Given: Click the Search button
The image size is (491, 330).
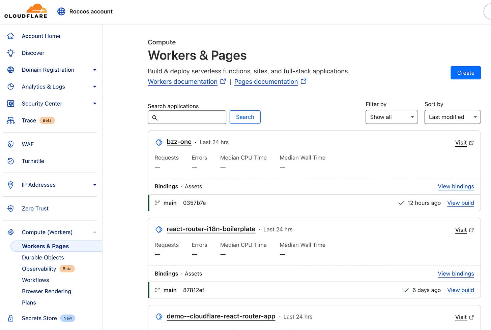Looking at the screenshot, I should pyautogui.click(x=245, y=117).
